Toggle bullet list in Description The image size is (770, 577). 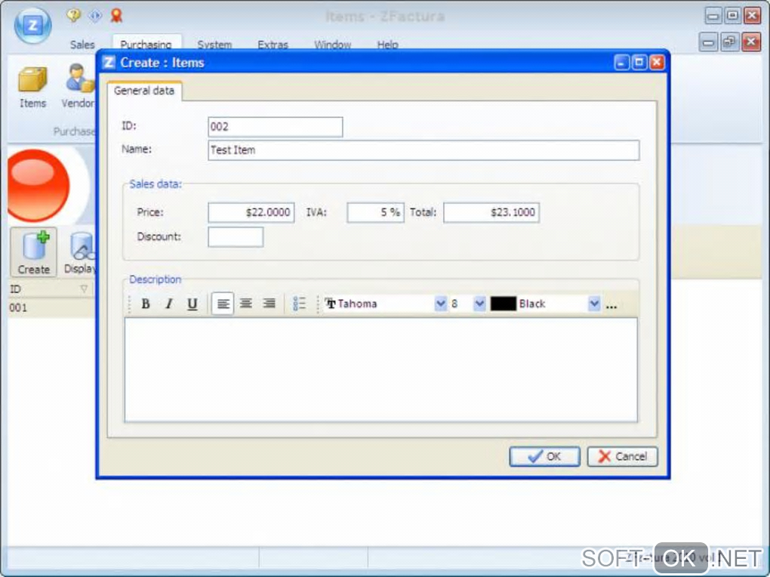coord(299,304)
